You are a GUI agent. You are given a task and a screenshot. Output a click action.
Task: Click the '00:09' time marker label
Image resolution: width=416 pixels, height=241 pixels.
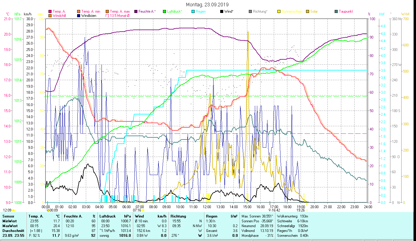pyautogui.click(x=53, y=210)
